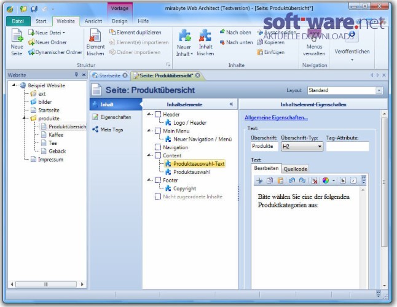
Task: Click Element duplizieren
Action: (x=135, y=33)
